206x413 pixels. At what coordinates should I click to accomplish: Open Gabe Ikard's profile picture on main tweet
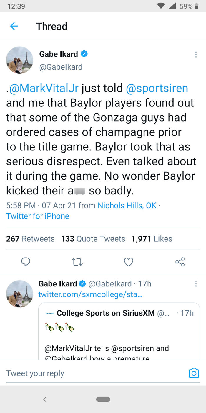[20, 60]
